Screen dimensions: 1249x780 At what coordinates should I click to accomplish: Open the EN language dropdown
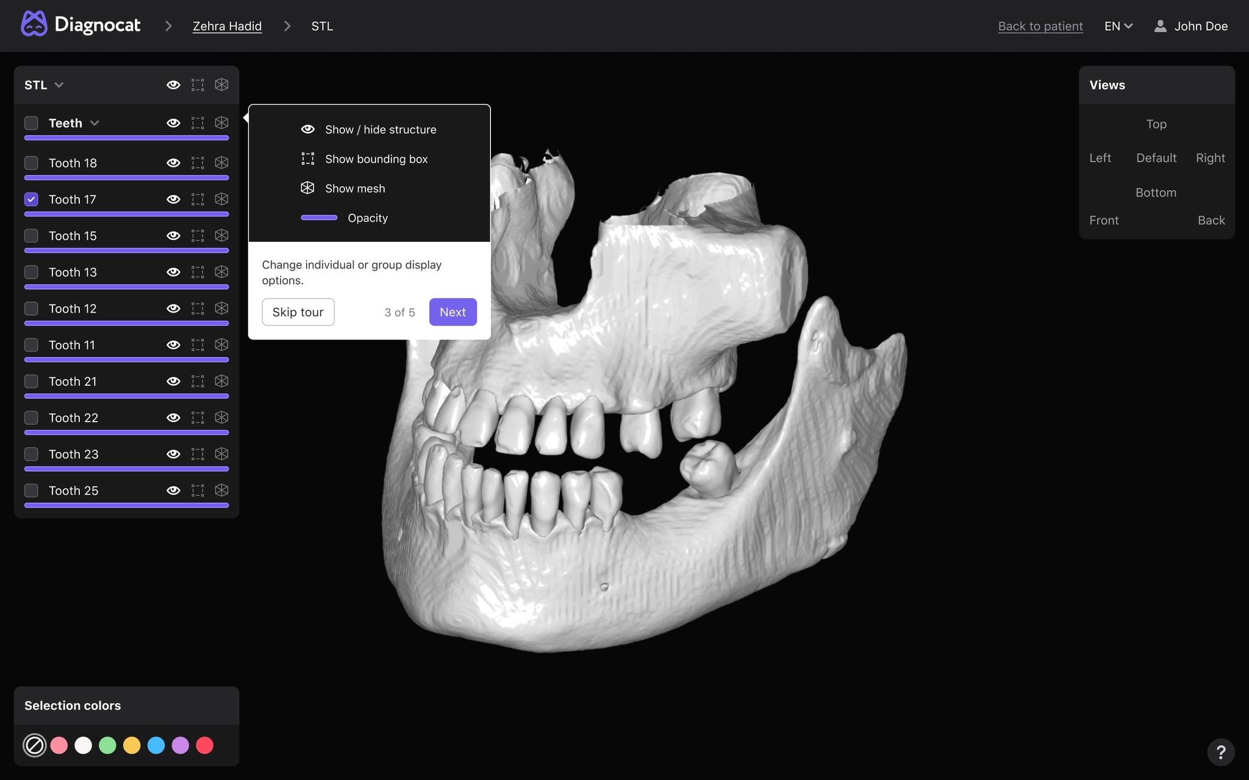point(1118,26)
